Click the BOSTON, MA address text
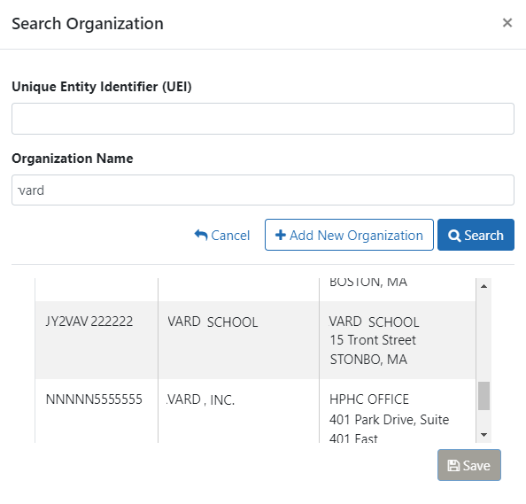This screenshot has height=504, width=526. coord(368,283)
